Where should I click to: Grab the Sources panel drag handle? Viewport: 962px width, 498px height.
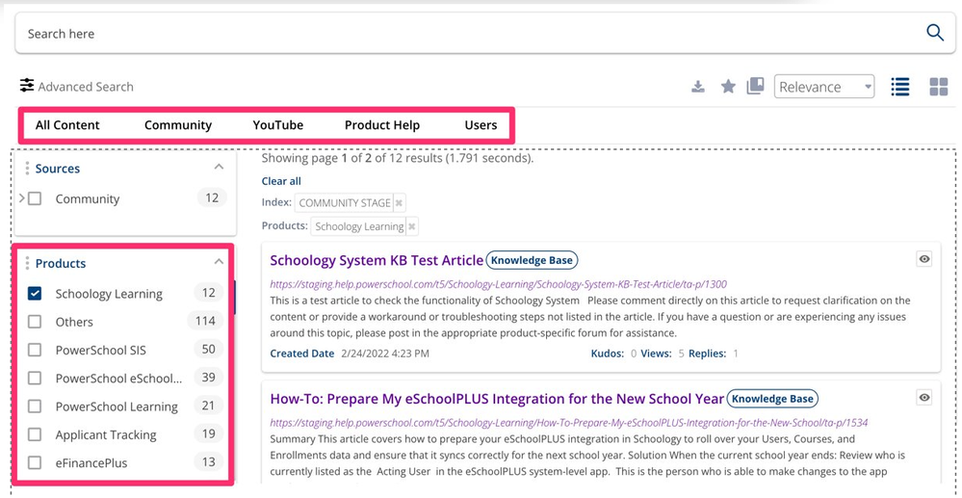(28, 168)
